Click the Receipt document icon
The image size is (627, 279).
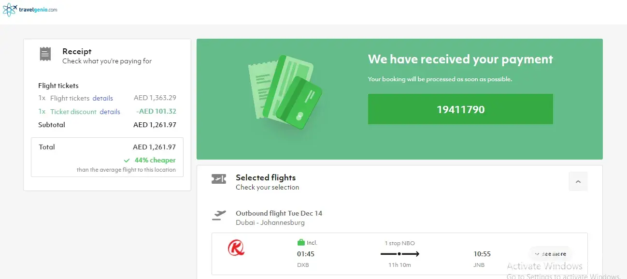click(45, 54)
